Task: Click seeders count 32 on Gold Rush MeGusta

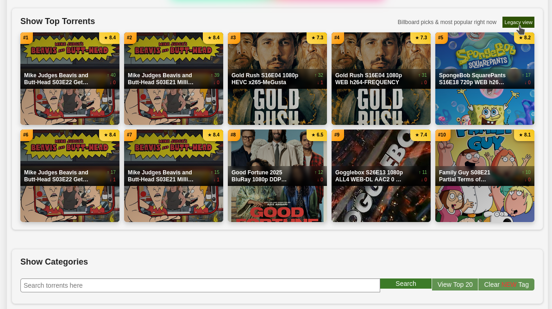Action: [319, 75]
